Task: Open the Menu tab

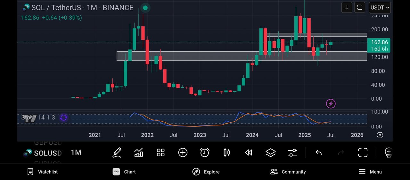Action: pyautogui.click(x=370, y=172)
